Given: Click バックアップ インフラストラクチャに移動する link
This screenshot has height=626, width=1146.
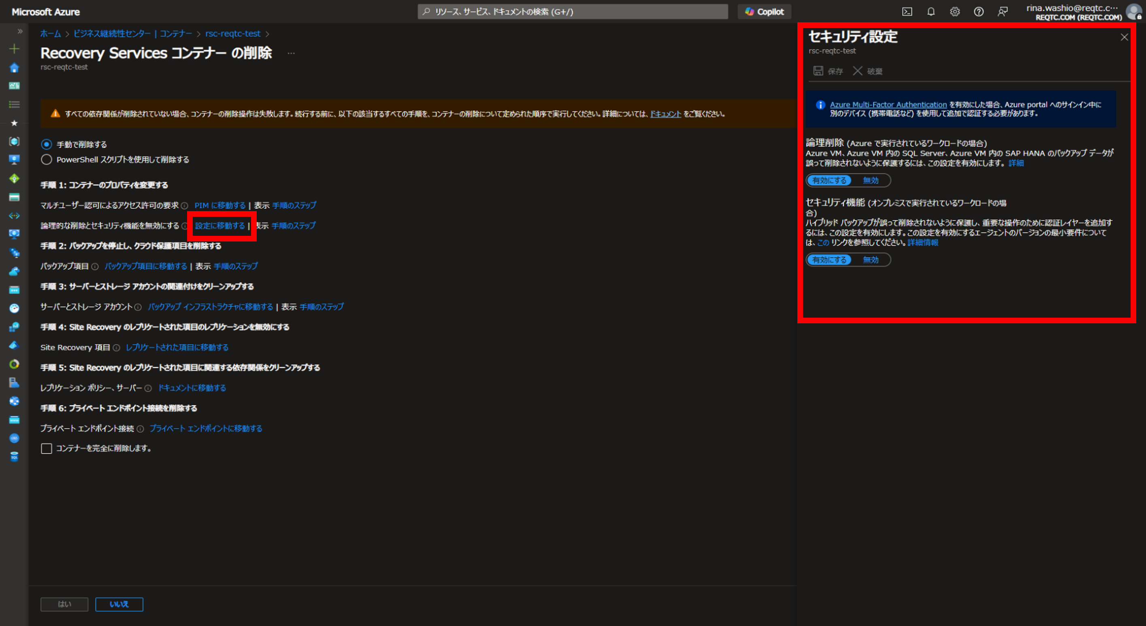Looking at the screenshot, I should click(211, 307).
